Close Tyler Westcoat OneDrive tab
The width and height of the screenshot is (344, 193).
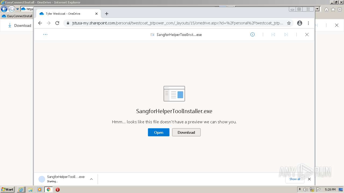coord(96,14)
